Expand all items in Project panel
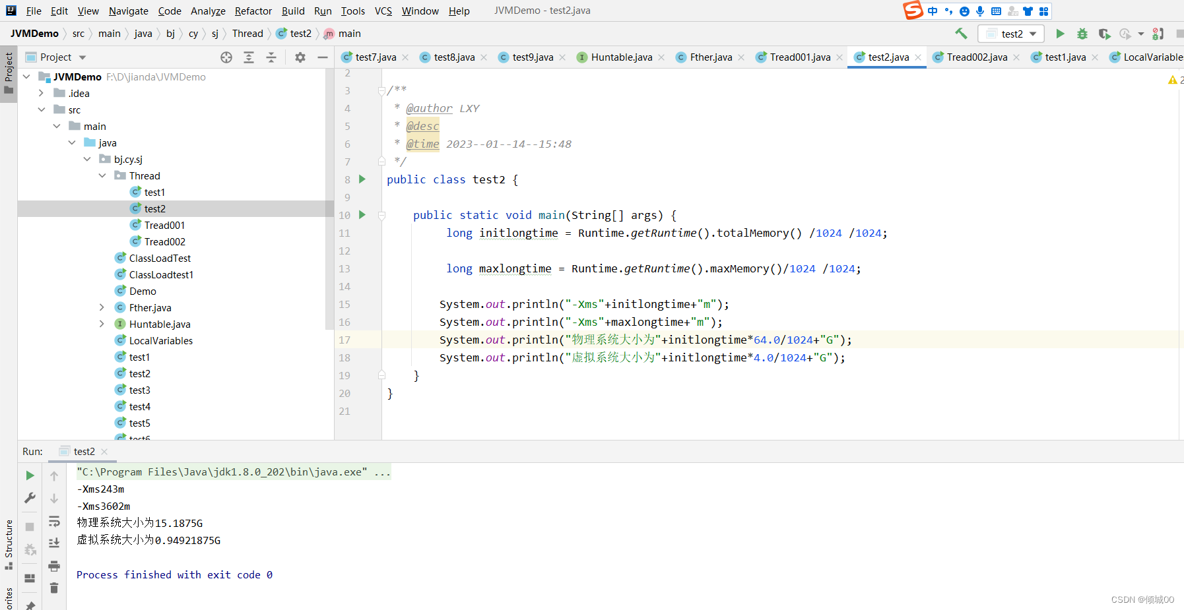 [249, 57]
